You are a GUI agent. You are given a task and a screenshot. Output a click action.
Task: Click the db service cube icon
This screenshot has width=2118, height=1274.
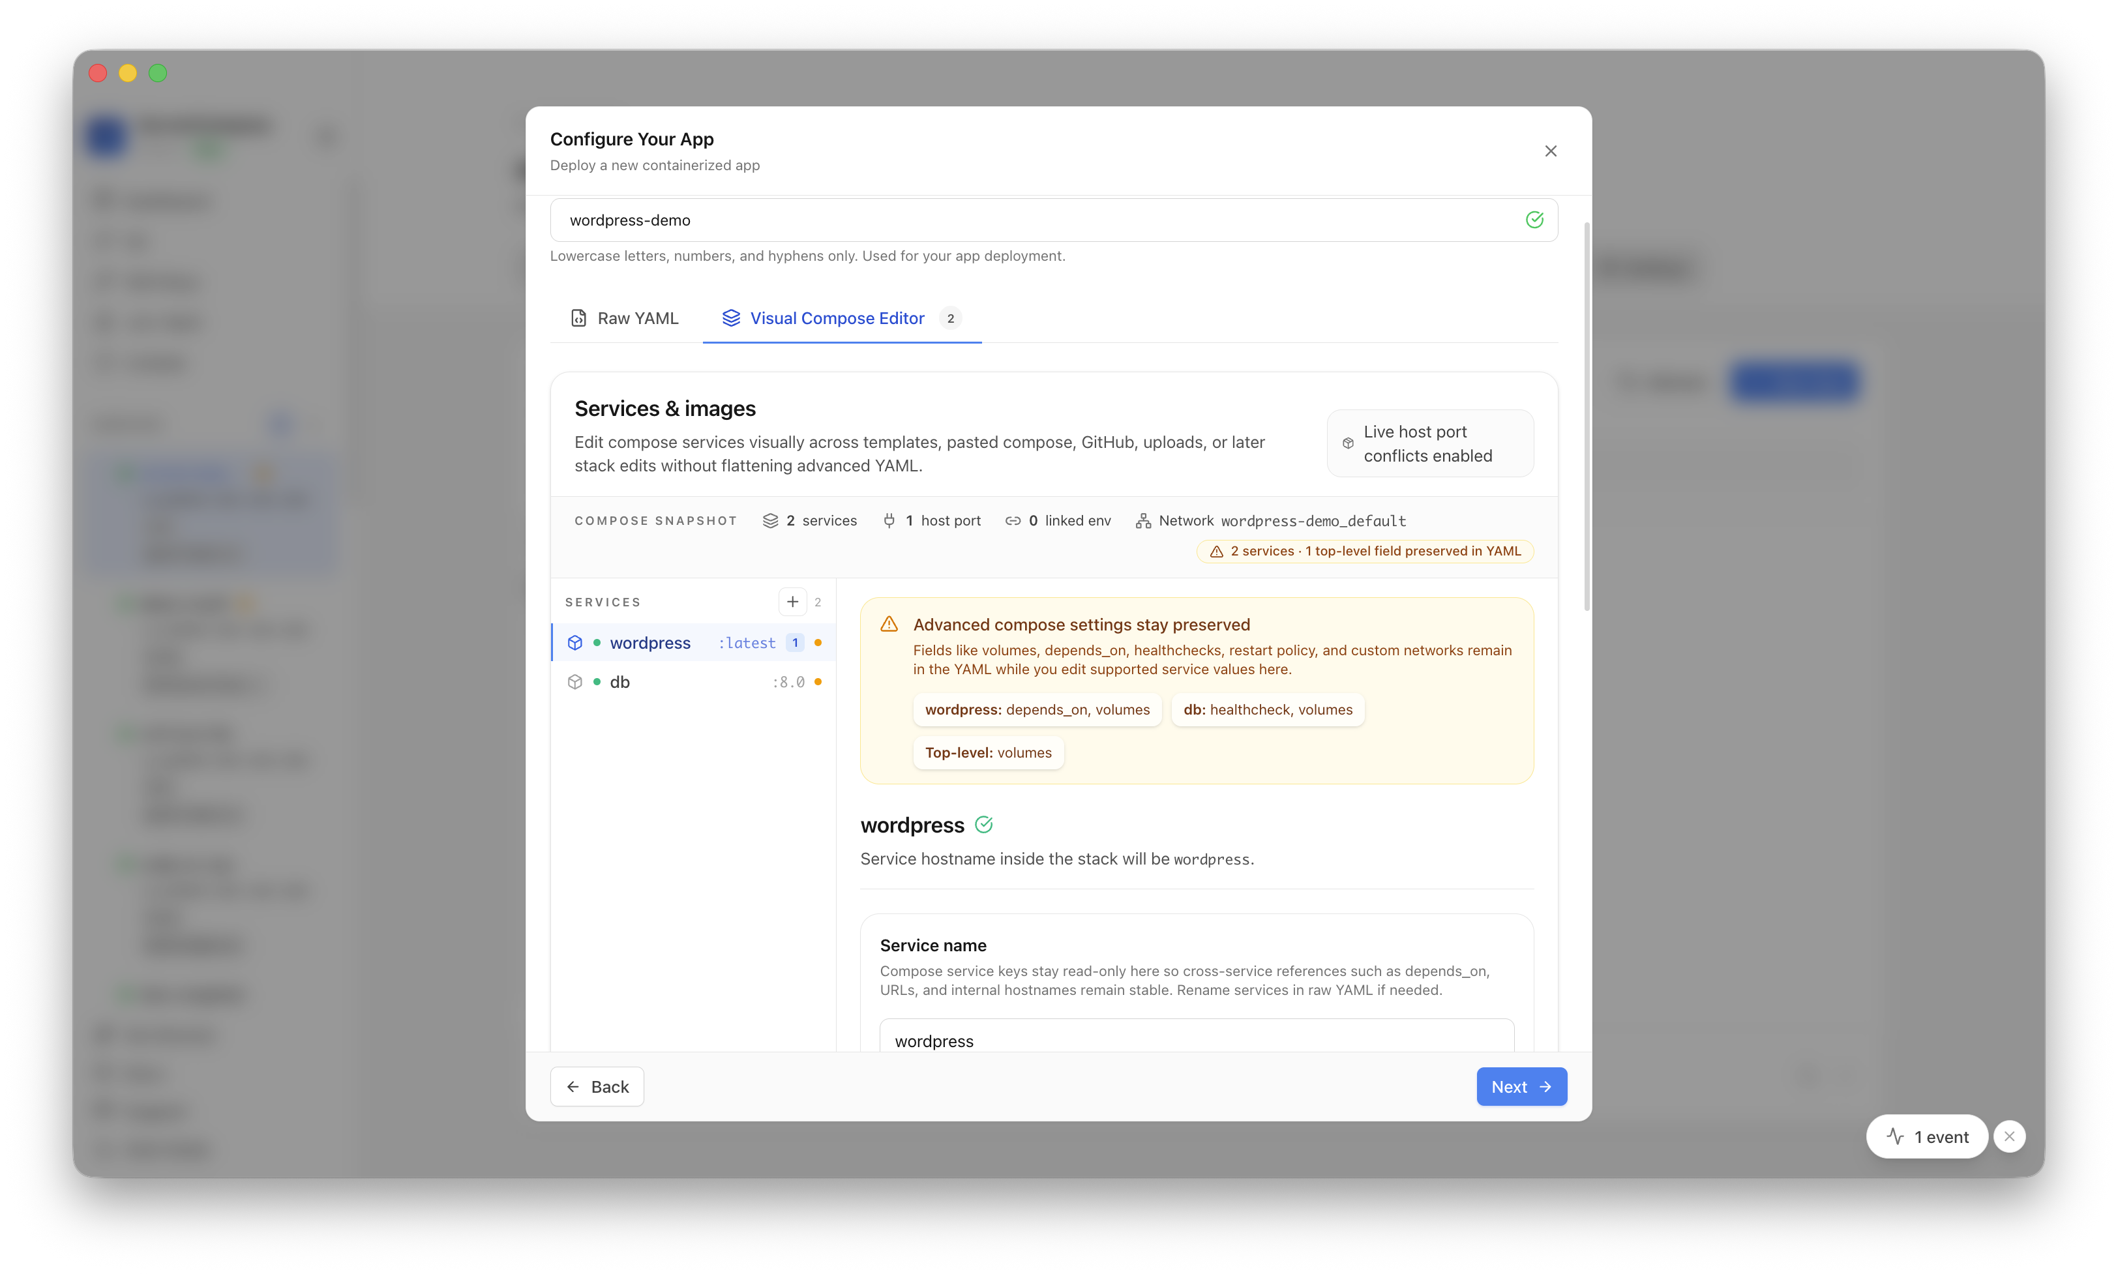(x=574, y=681)
